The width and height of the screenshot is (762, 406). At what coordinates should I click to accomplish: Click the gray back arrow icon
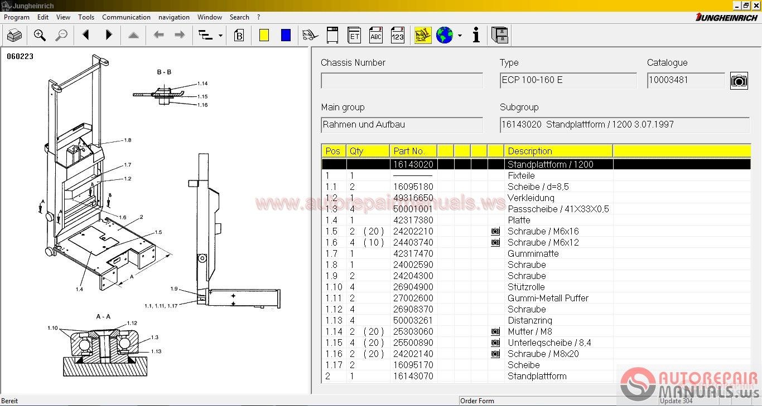point(158,35)
